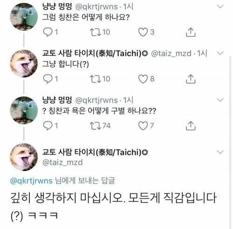Like the tweet 그럼 칭찬은 어떻게 하나요

tap(143, 32)
